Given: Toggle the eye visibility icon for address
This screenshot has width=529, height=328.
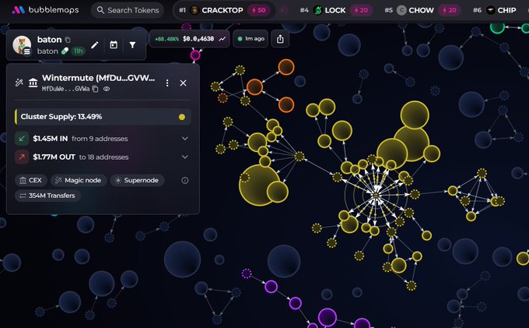Looking at the screenshot, I should click(x=107, y=89).
